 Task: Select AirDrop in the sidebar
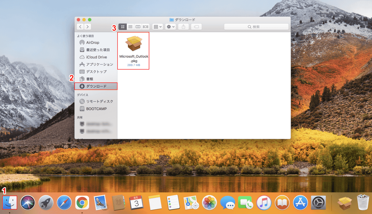click(96, 43)
